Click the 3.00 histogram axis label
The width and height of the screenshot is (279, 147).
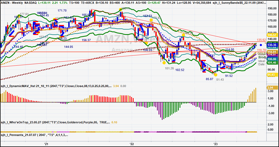271,91
